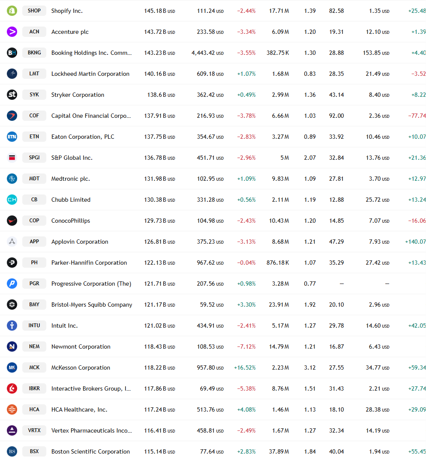Open the HCA ticker symbol
Screen dimensions: 426x460
coord(34,409)
